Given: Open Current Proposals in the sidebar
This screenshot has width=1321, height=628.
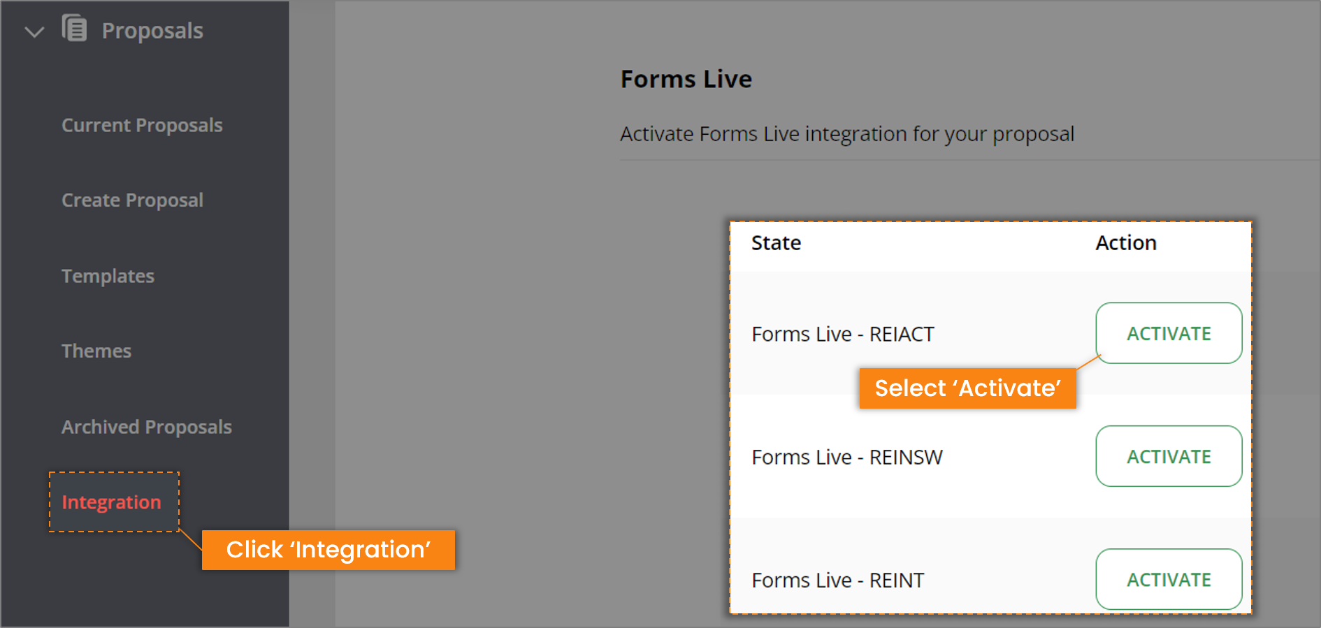Looking at the screenshot, I should coord(142,125).
